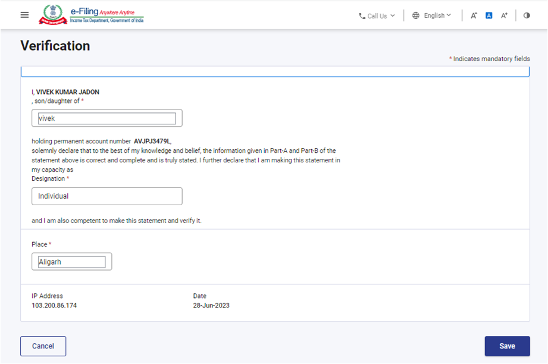Click the Place field containing Aligarh
Screen dimensions: 548x364
coord(71,262)
